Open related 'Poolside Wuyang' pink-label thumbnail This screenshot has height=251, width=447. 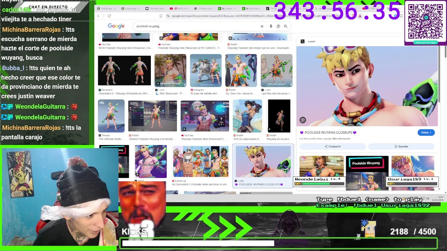tap(367, 173)
